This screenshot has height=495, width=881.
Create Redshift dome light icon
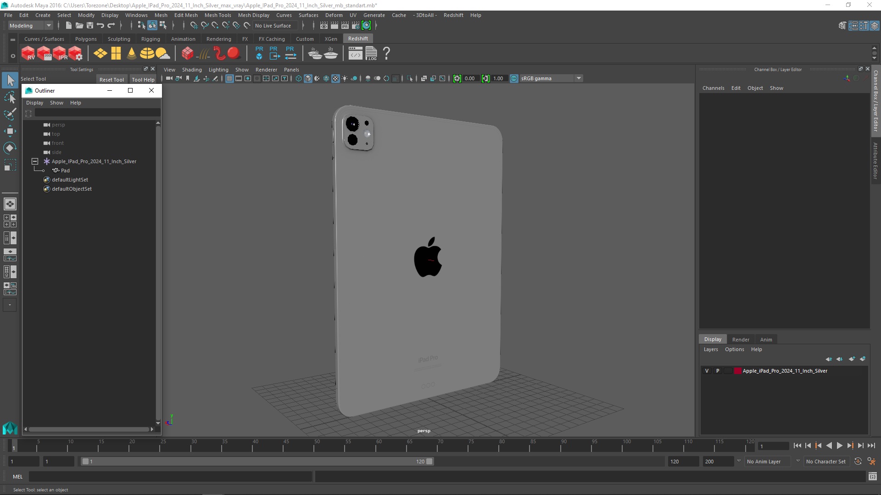click(x=147, y=54)
